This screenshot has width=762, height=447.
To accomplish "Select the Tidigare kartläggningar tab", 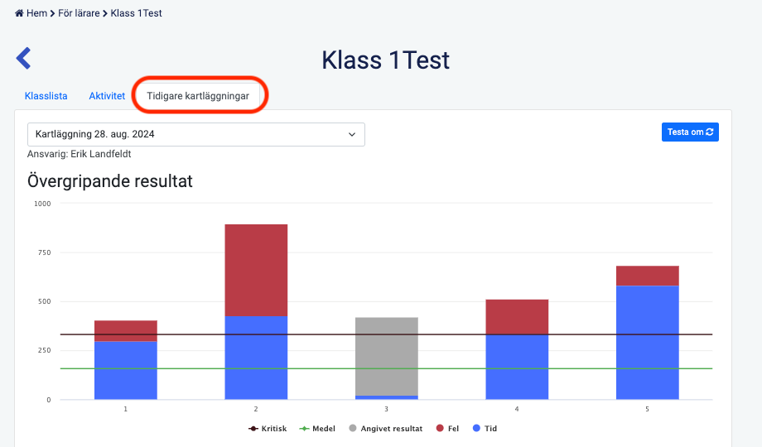I will 197,96.
